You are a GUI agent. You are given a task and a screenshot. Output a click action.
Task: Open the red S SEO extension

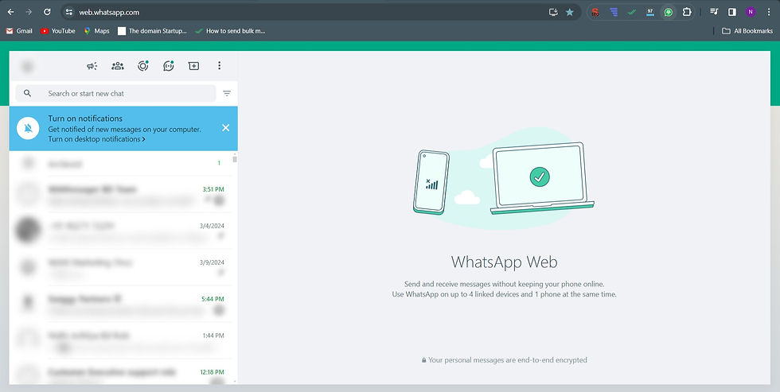595,12
